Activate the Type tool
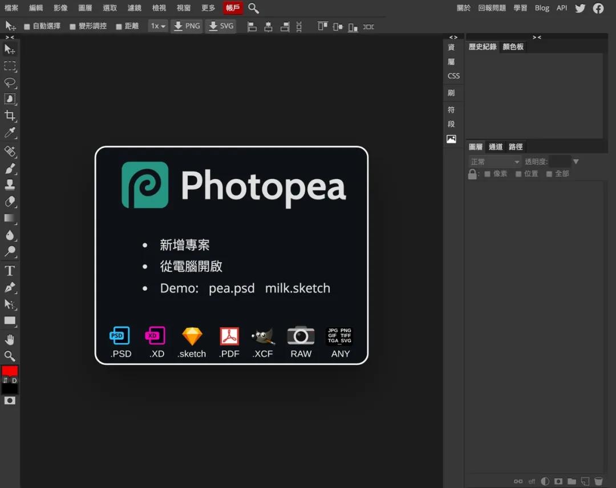 coord(9,270)
